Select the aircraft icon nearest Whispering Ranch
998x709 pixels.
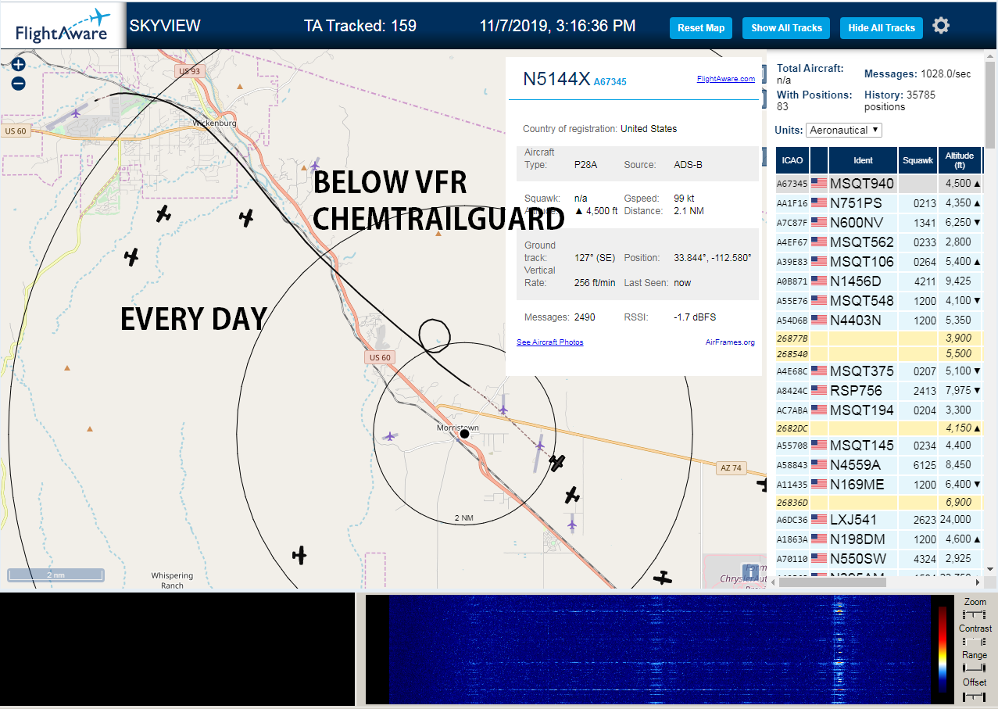coord(299,556)
